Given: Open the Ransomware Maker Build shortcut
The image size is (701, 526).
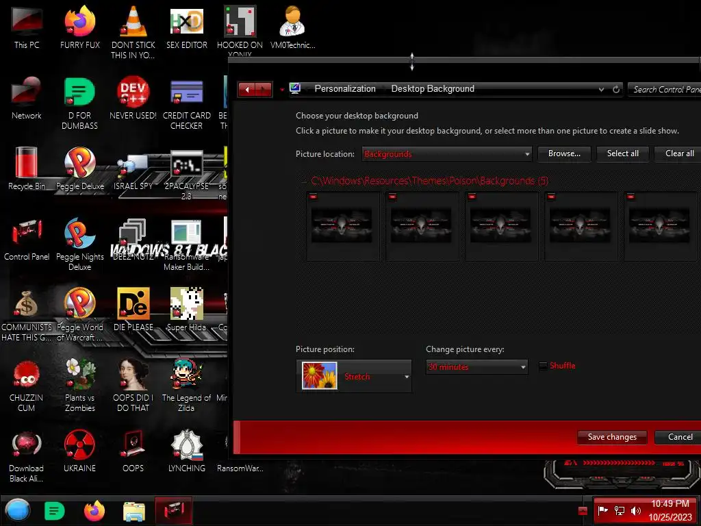Looking at the screenshot, I should pos(186,245).
